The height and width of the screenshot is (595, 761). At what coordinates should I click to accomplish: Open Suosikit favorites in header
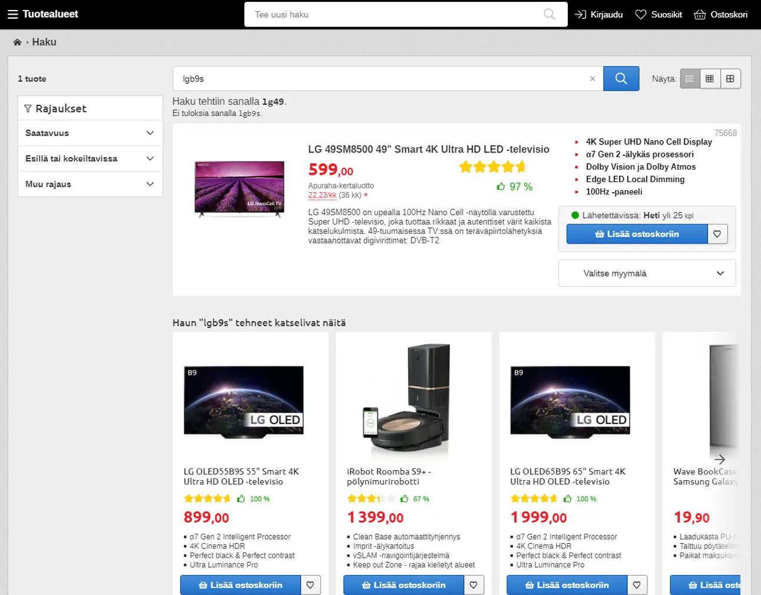click(x=659, y=14)
